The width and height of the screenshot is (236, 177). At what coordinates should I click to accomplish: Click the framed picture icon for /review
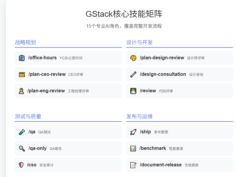coord(134,91)
